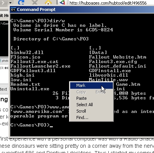Click the FalloutLauncher2.exe entry in the listing
This screenshot has height=153, width=154.
[40, 66]
